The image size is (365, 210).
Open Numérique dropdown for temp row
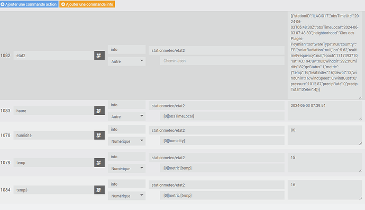click(126, 169)
